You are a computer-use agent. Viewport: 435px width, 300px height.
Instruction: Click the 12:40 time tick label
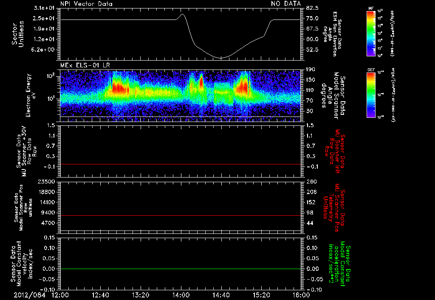pos(100,295)
